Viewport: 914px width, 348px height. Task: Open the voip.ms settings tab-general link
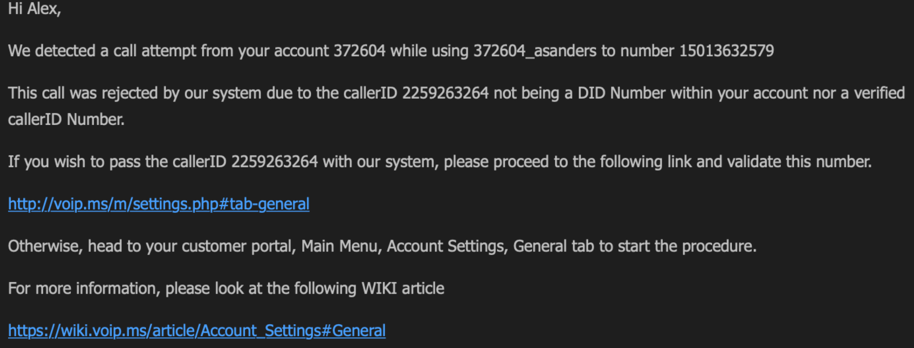coord(159,204)
